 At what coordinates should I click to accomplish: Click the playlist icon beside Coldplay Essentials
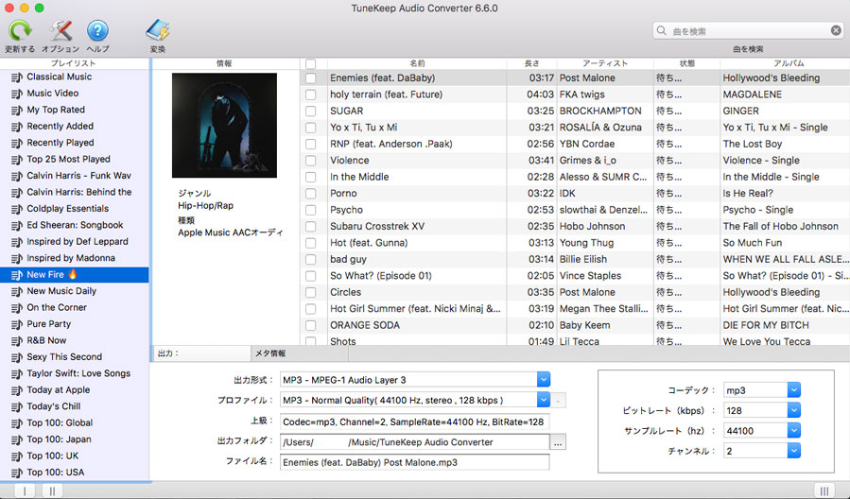tap(17, 209)
